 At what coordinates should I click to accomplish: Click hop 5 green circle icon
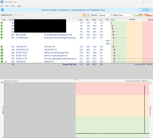pyautogui.click(x=2, y=35)
